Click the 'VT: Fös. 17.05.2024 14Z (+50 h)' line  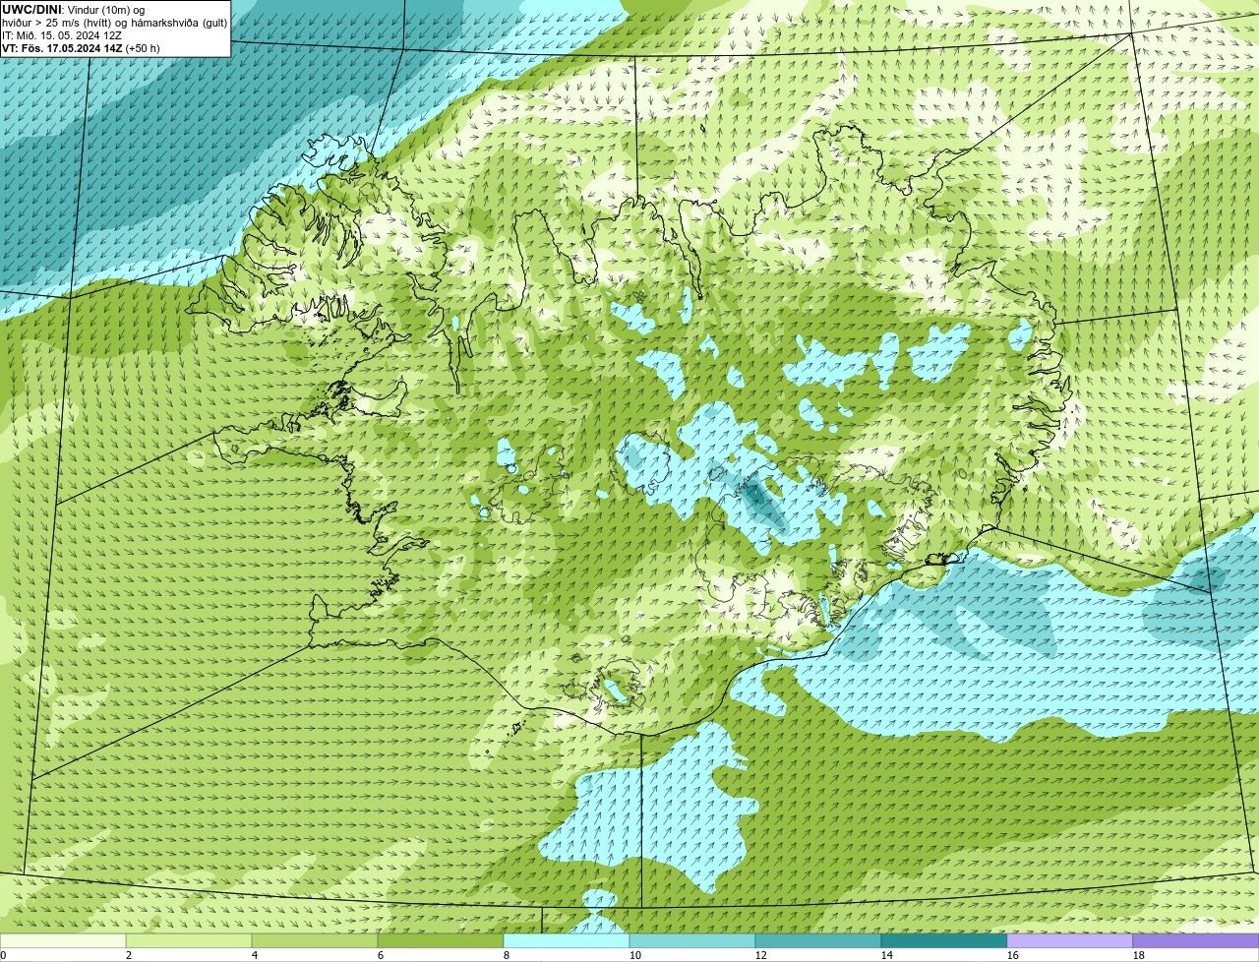coord(81,48)
